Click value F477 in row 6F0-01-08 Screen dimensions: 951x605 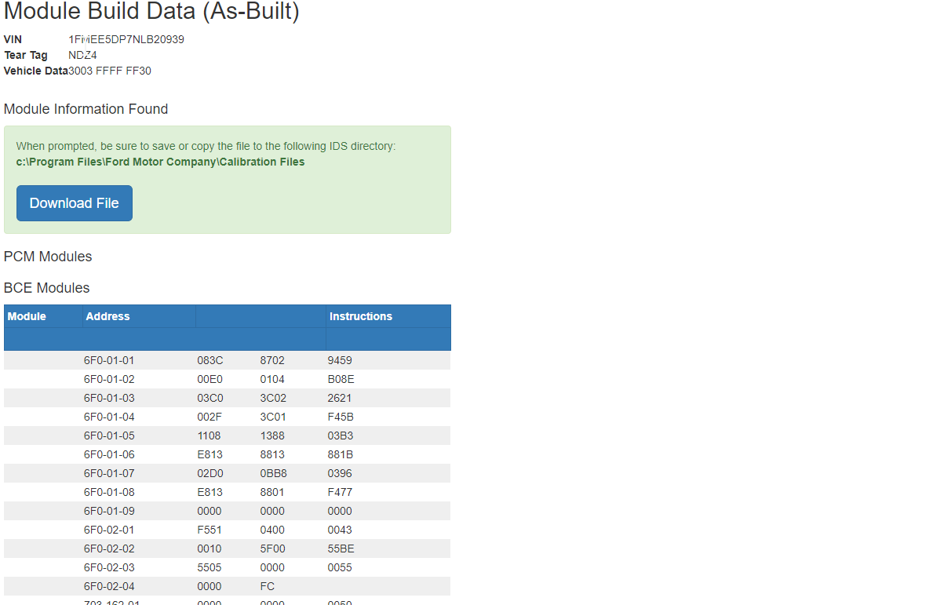340,492
